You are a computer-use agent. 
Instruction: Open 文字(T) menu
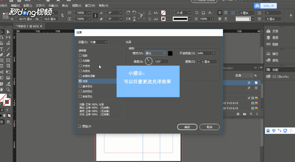click(40, 6)
